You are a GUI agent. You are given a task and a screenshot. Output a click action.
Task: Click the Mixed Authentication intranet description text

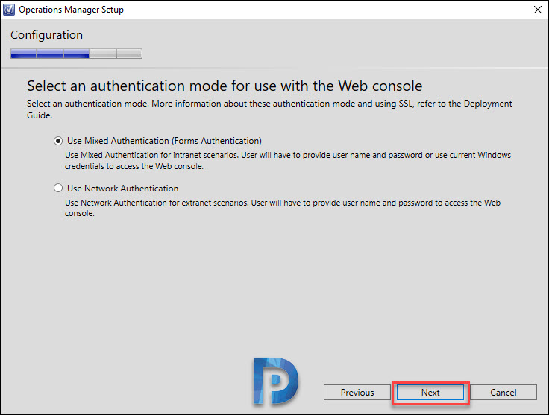click(x=288, y=160)
